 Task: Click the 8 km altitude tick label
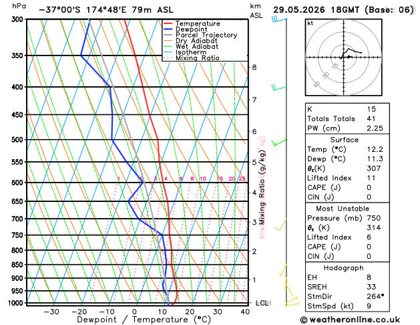pyautogui.click(x=254, y=67)
